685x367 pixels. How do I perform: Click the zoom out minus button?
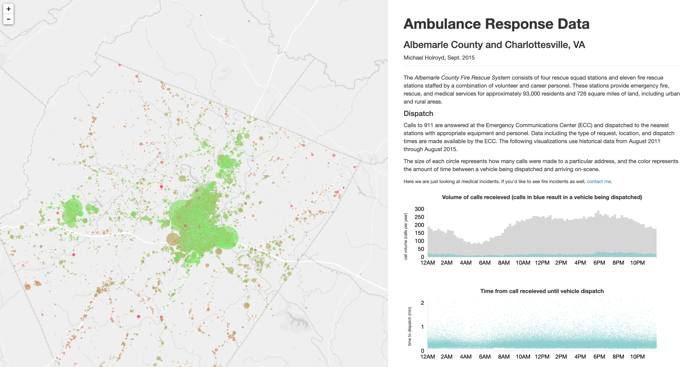(x=8, y=19)
